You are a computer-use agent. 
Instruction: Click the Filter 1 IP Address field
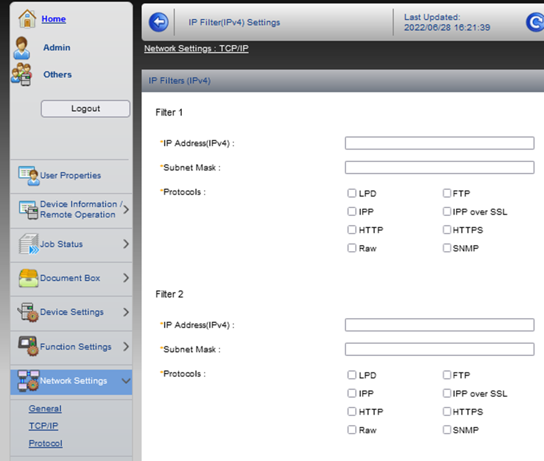click(439, 143)
